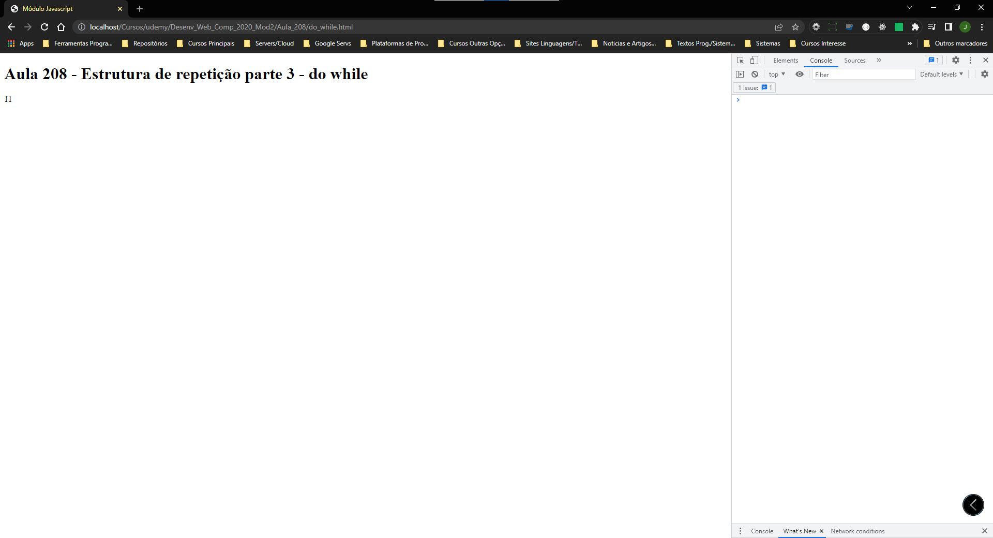Open the Google Servs bookmark folder
993x538 pixels.
click(327, 43)
